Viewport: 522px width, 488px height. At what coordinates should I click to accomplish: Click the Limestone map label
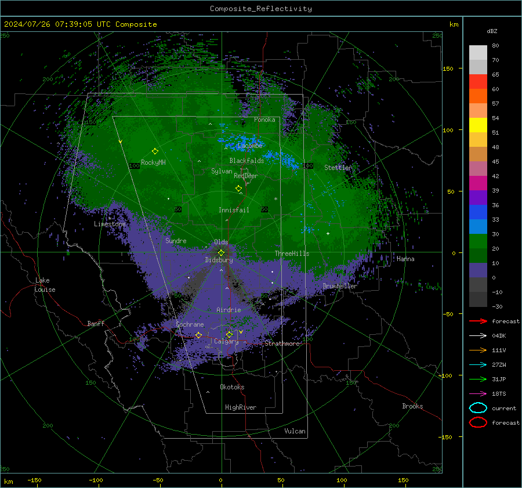[x=110, y=224]
